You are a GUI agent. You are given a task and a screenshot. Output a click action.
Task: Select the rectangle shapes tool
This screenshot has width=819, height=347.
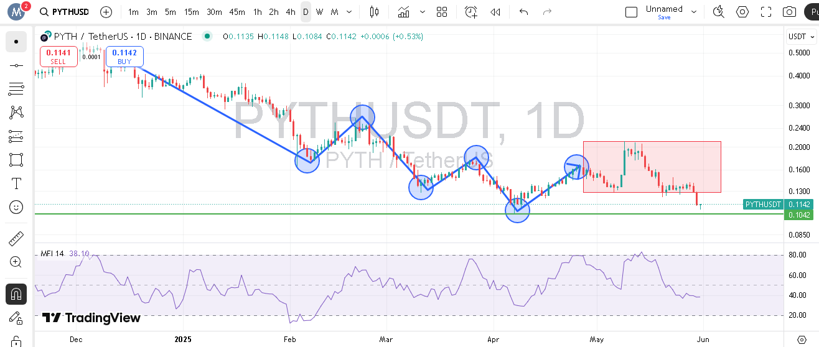[16, 160]
